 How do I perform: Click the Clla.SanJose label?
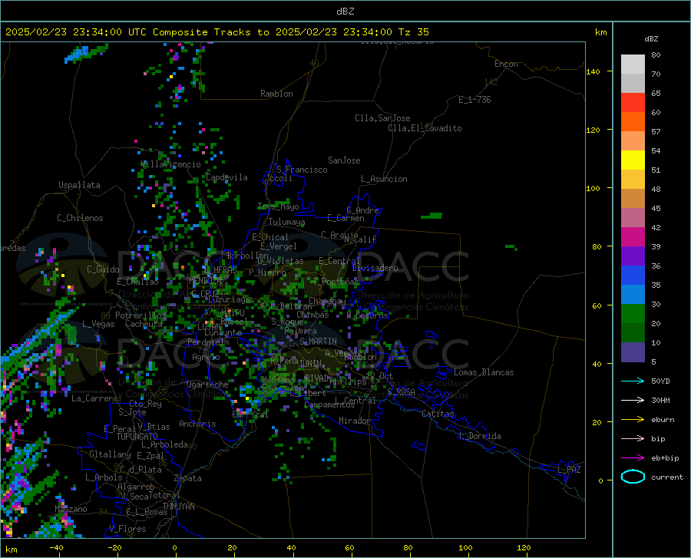coord(382,118)
